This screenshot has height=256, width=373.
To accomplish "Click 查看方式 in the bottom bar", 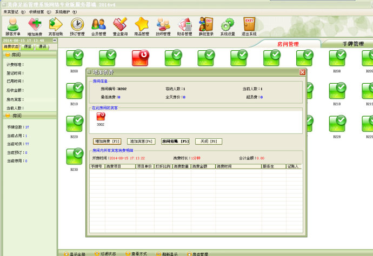I will point(136,254).
